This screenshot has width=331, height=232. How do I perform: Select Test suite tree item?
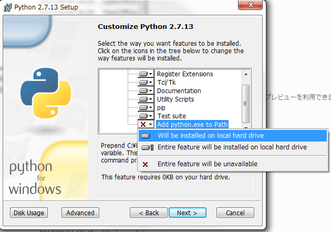click(171, 116)
